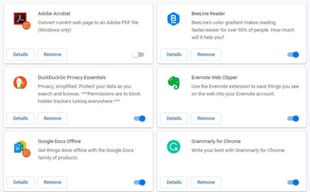The width and height of the screenshot is (310, 192).
Task: Click the Evernote Web Clipper elephant icon
Action: pos(173,83)
